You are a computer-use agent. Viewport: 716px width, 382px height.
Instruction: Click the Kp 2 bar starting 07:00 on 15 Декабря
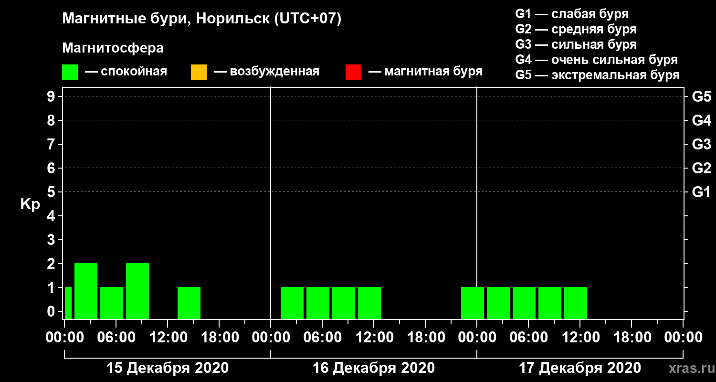[137, 291]
